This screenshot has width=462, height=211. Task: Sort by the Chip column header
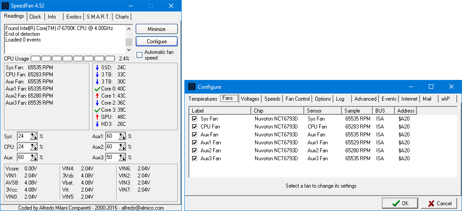277,111
